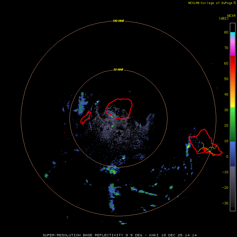
Task: Click the green segment of the color bar
Action: [x=233, y=124]
